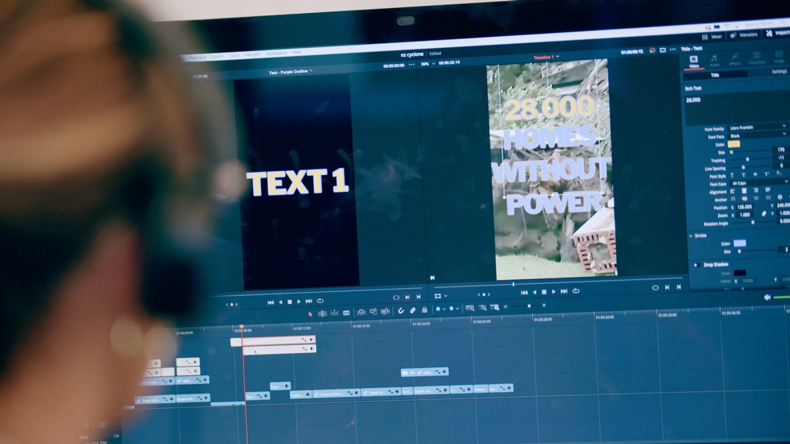790x444 pixels.
Task: Click the timeline zoom in plus
Action: pos(544,305)
